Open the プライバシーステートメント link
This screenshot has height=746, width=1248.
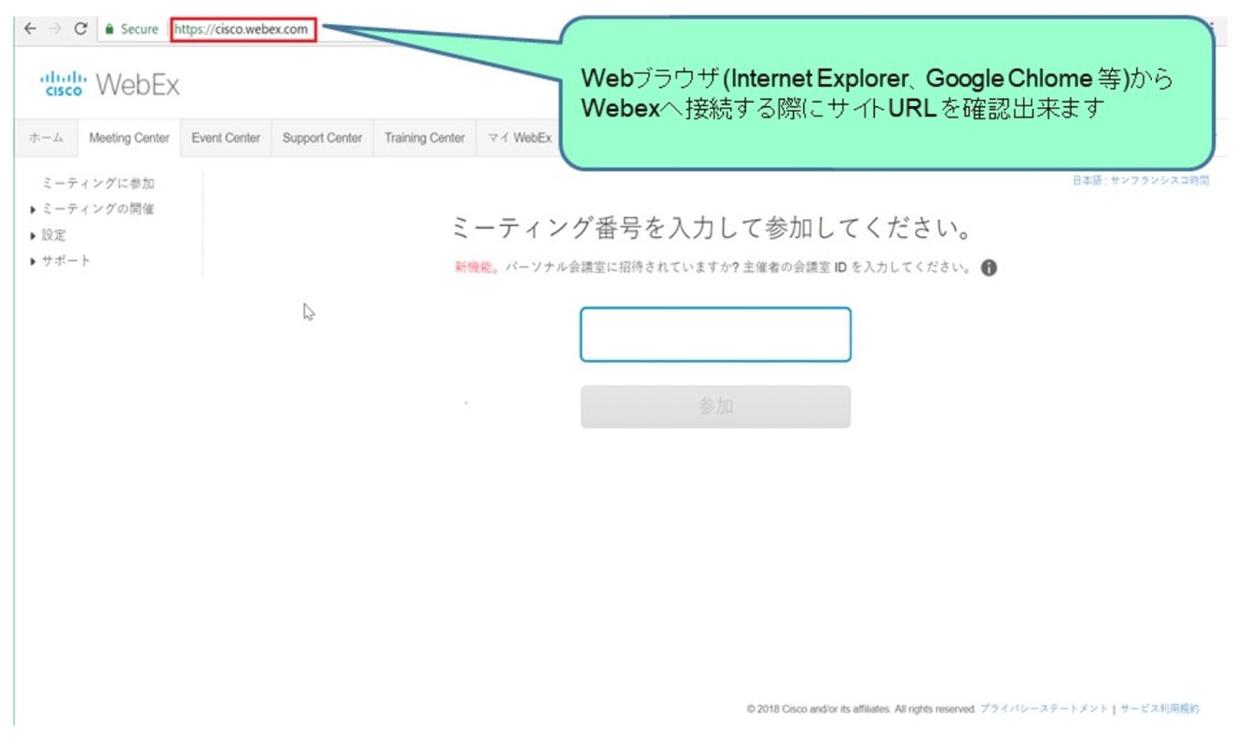(1044, 709)
